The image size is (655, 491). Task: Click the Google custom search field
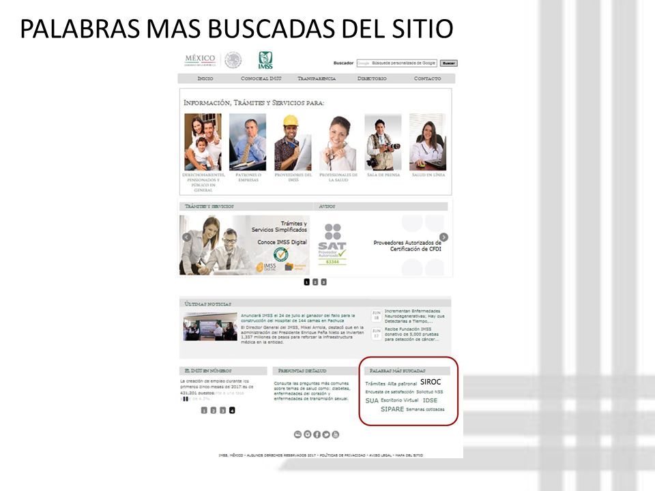(x=396, y=63)
